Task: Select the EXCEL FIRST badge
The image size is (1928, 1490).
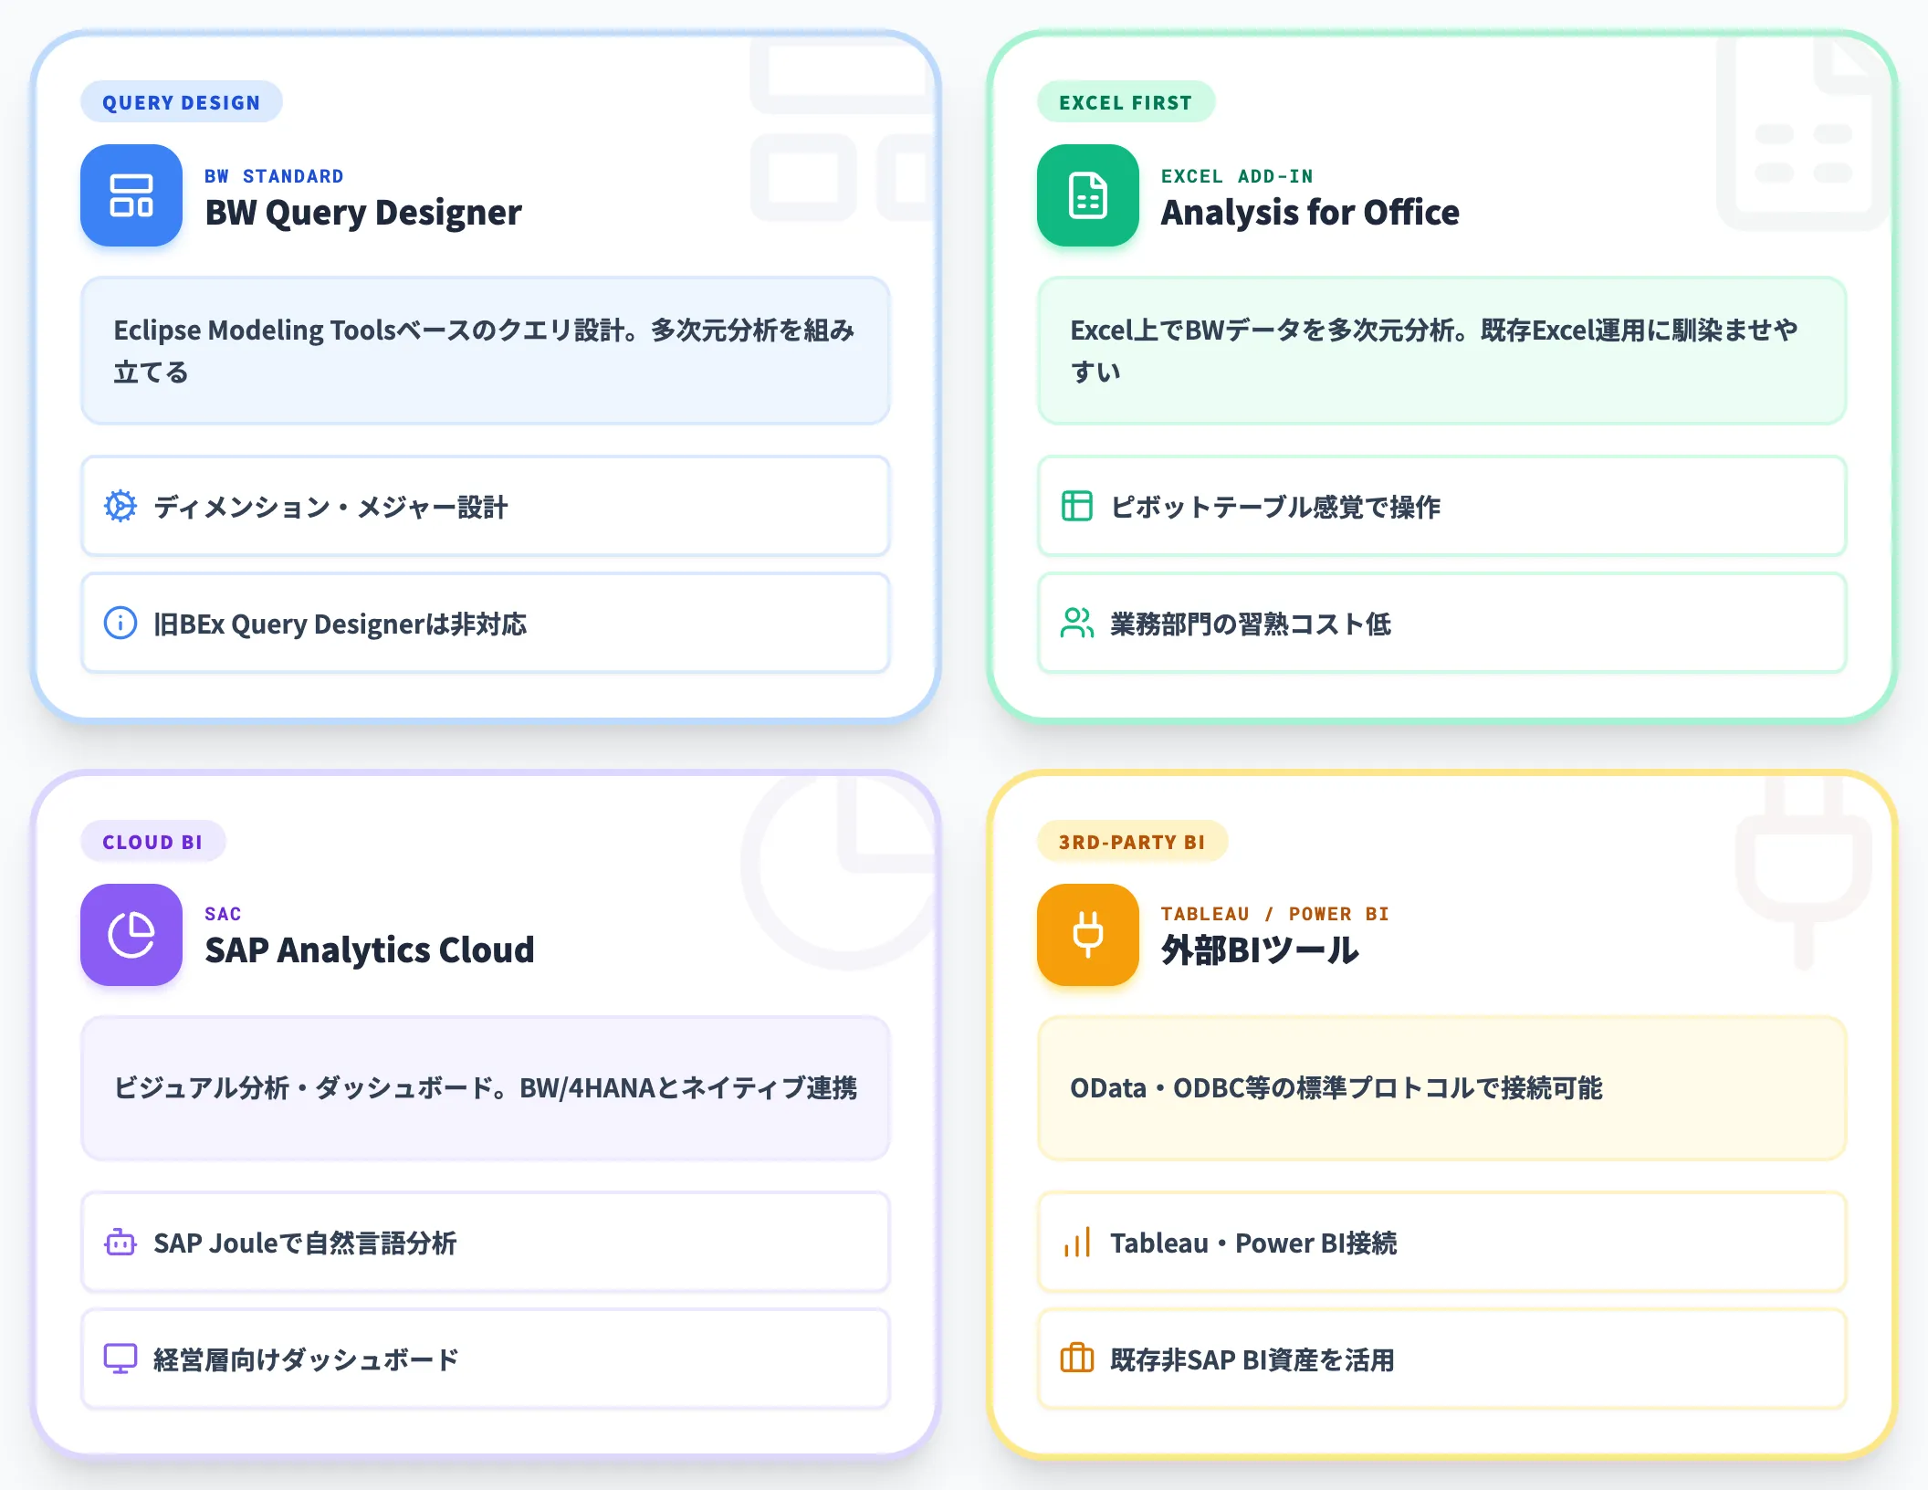Action: pos(1126,102)
